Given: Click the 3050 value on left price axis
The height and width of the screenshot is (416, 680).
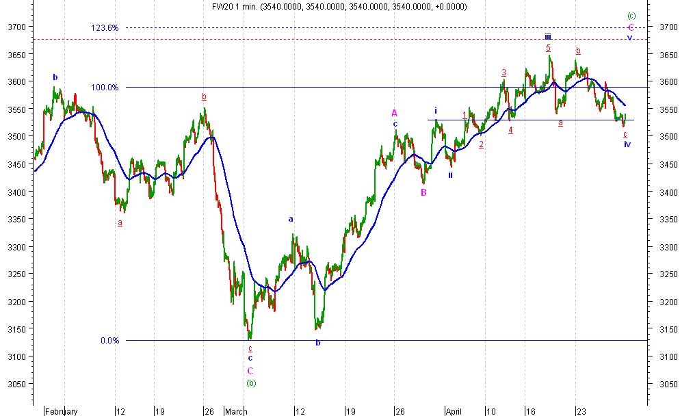Looking at the screenshot, I should pyautogui.click(x=17, y=384).
